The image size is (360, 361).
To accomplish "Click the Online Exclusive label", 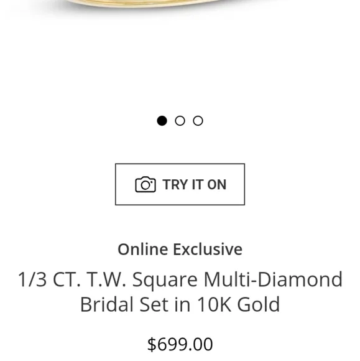I will (x=180, y=250).
